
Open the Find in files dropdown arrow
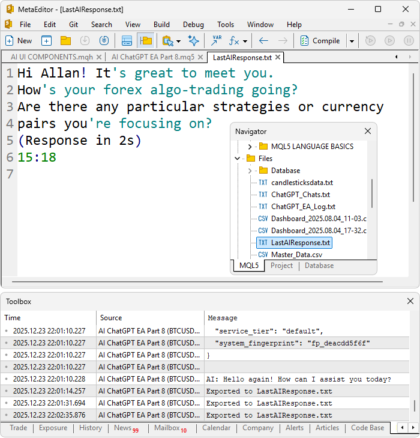point(178,41)
